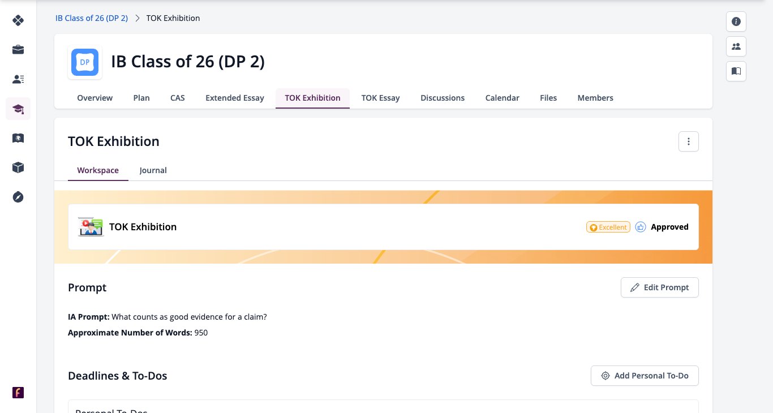Select the TOK Exhibition tab
Viewport: 773px width, 413px height.
point(313,98)
